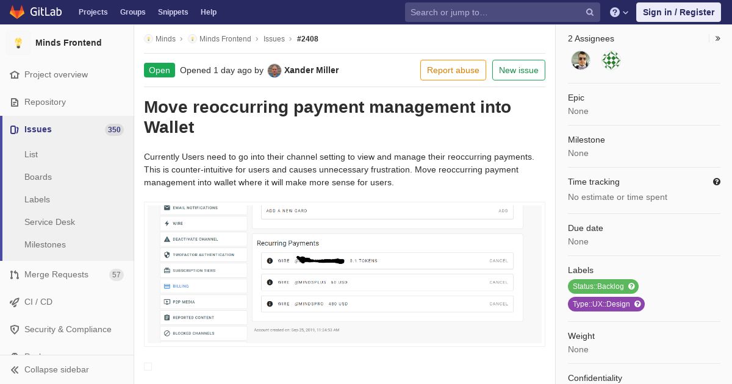Open the issues List submenu item

[x=31, y=154]
